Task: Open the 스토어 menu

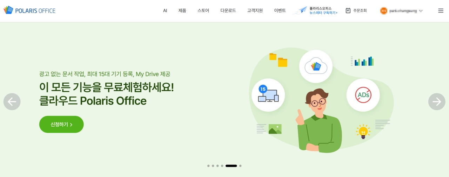Action: point(203,10)
